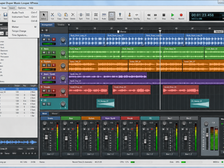
Task: Fast forward with the FF button
Action: click(x=155, y=16)
